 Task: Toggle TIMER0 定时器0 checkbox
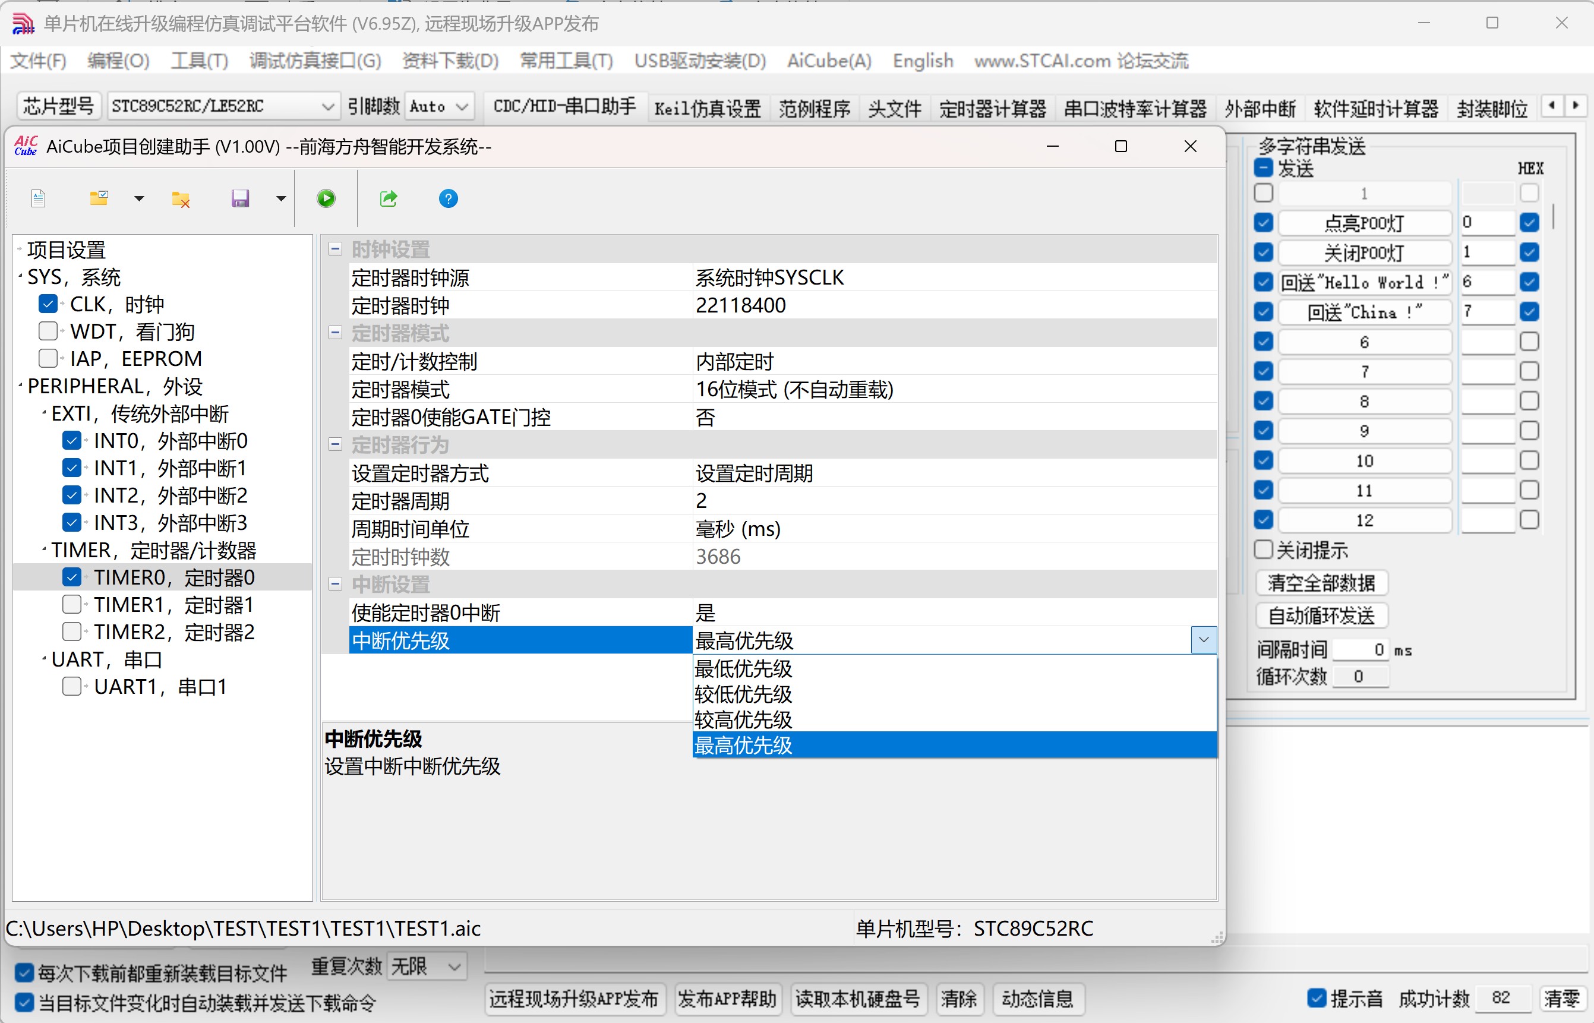click(x=72, y=577)
